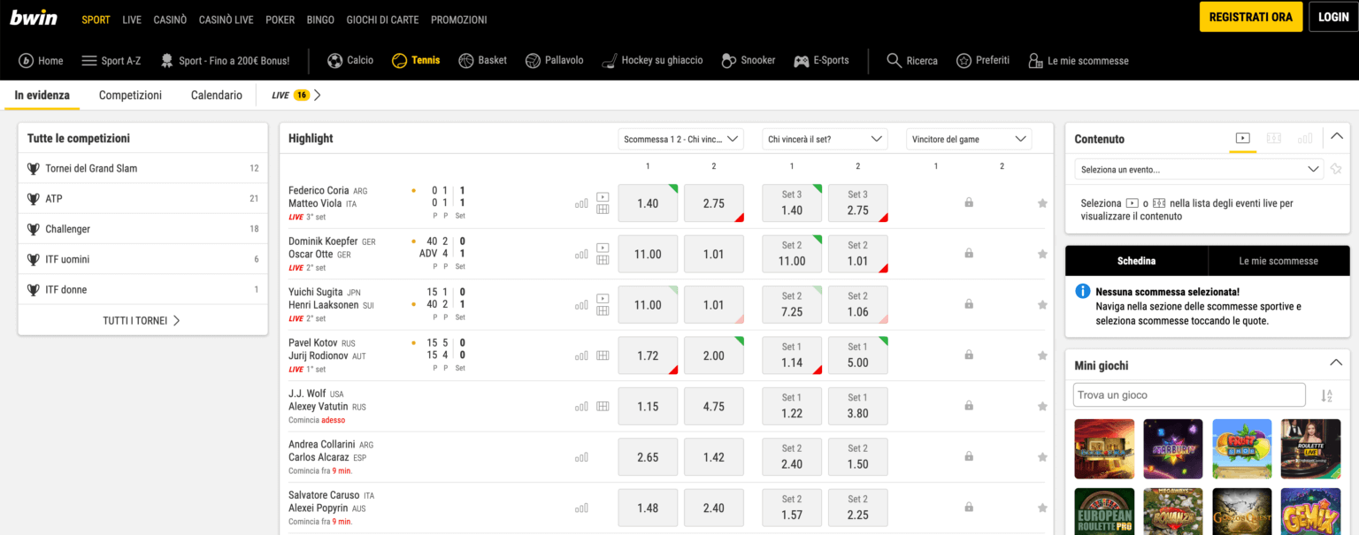
Task: Click the REGISTRATI ORA button
Action: click(1250, 17)
